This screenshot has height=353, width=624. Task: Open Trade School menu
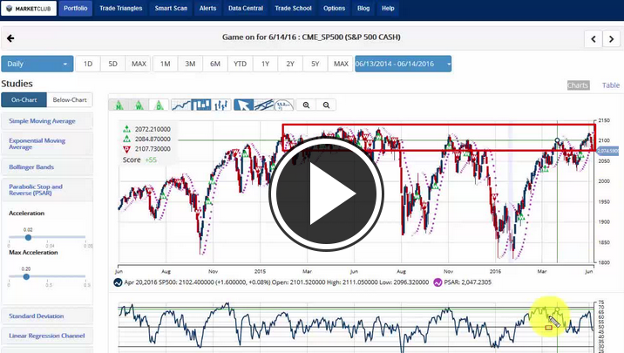293,9
